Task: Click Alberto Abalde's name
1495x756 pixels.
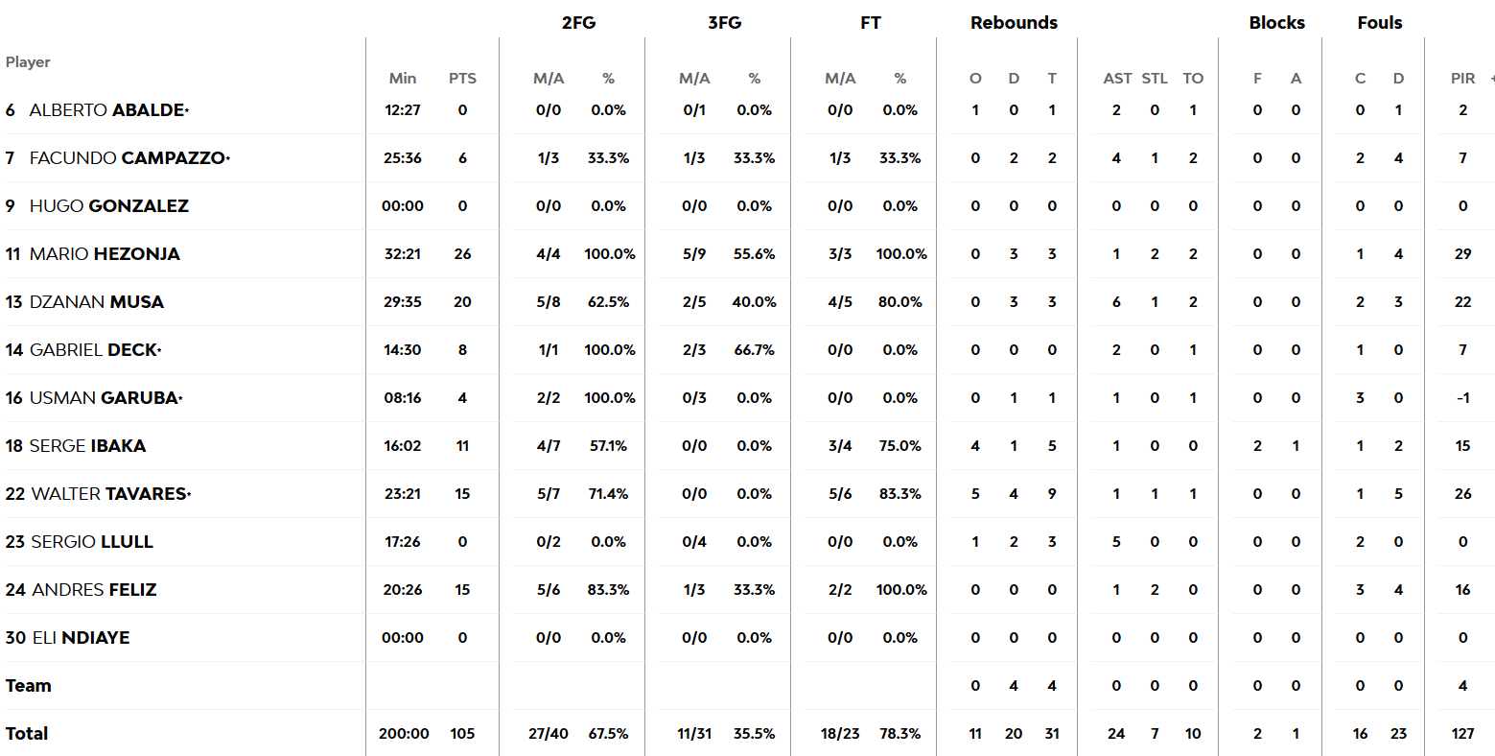Action: (107, 110)
